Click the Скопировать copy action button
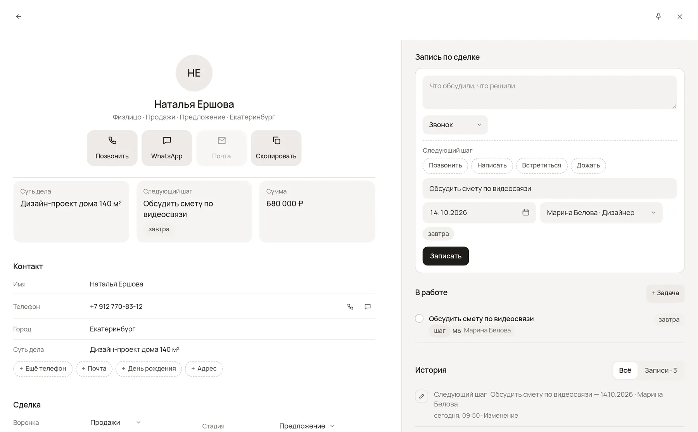The width and height of the screenshot is (698, 432). coord(276,148)
